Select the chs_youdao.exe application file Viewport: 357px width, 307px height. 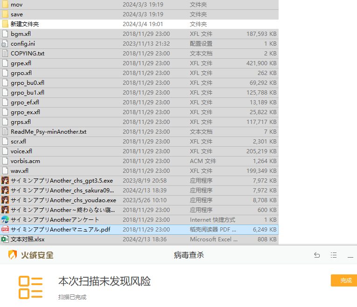pyautogui.click(x=63, y=200)
